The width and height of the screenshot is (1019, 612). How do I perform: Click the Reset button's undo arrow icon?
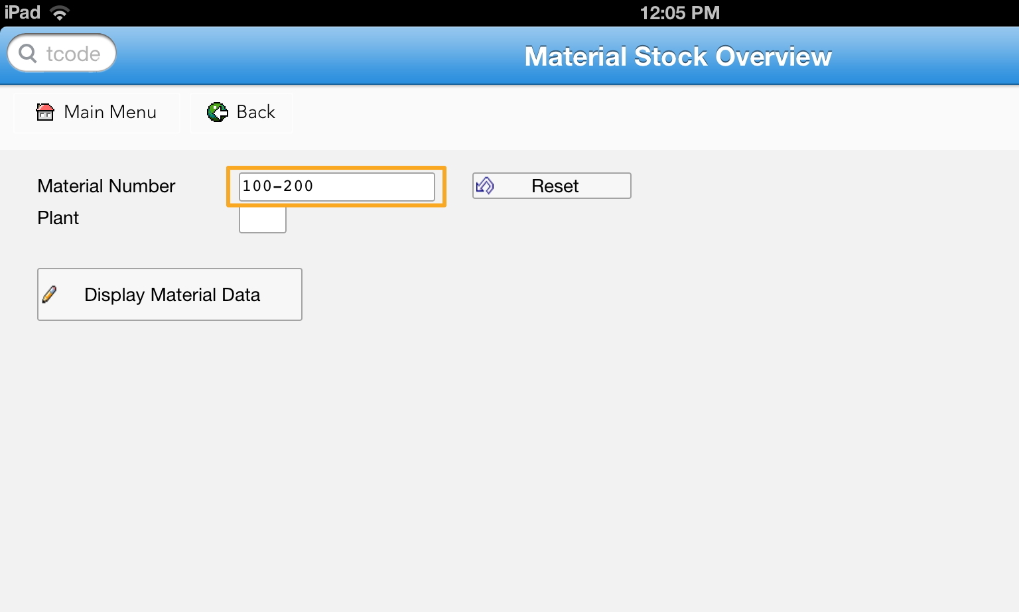tap(485, 186)
